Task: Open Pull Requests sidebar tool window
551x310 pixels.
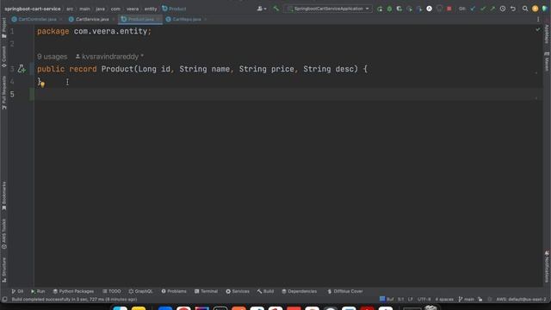Action: pyautogui.click(x=3, y=93)
